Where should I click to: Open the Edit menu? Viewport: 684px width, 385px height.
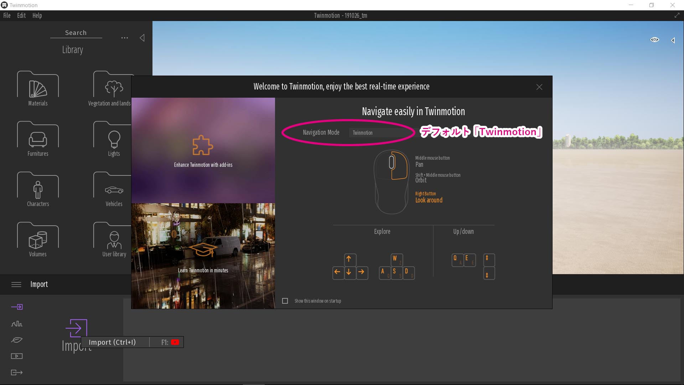21,15
